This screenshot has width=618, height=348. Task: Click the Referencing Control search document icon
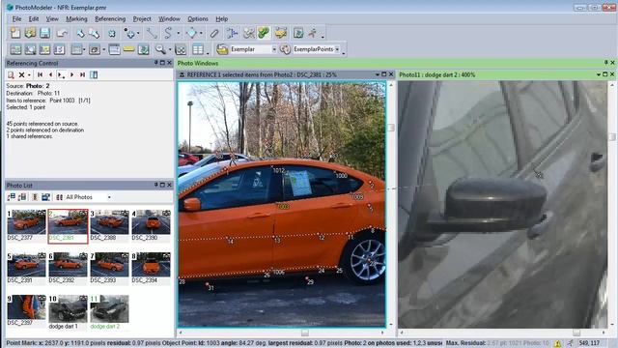[x=11, y=74]
